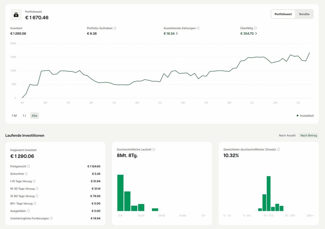Click the weighted interest rate 10.32%
The image size is (325, 229).
click(x=231, y=156)
